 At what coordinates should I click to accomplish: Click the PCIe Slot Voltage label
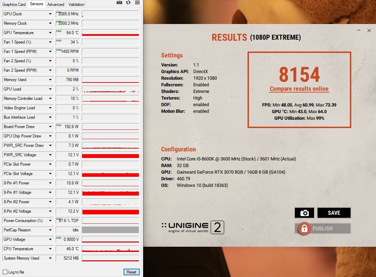(x=18, y=174)
